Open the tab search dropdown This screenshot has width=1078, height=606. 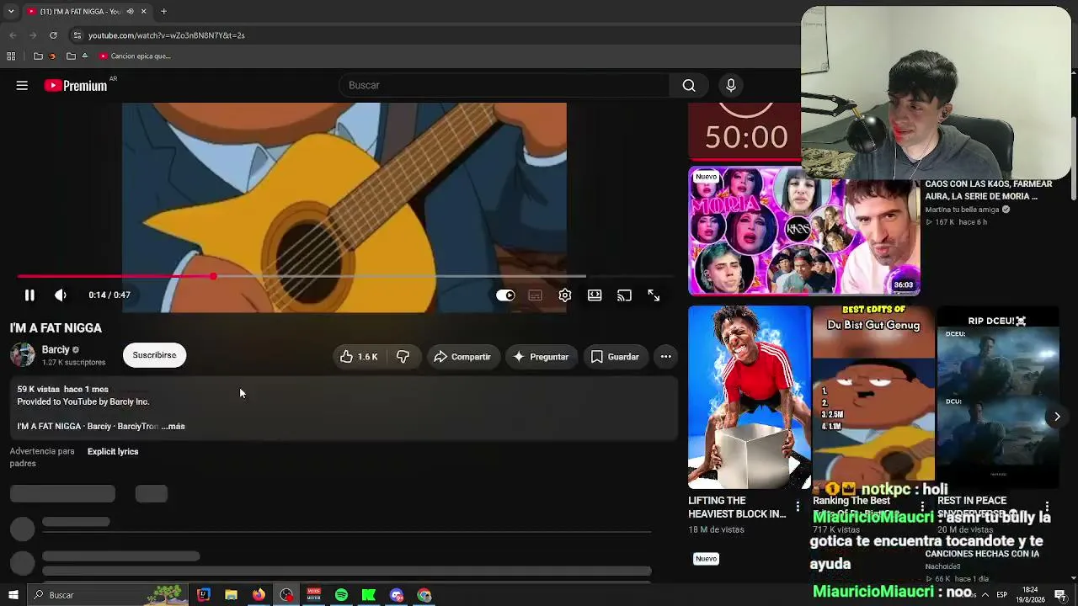pos(12,12)
